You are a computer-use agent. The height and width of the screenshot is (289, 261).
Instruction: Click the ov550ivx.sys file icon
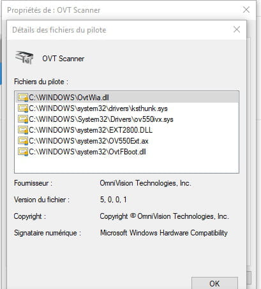(x=23, y=119)
